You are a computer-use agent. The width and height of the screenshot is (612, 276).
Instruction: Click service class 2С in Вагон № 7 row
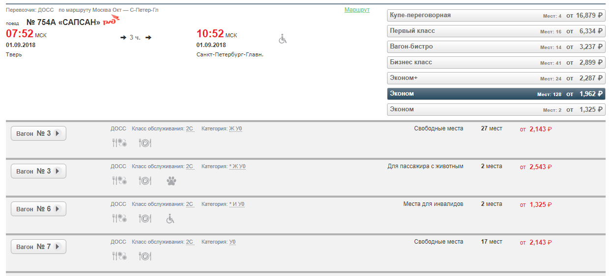pyautogui.click(x=190, y=242)
